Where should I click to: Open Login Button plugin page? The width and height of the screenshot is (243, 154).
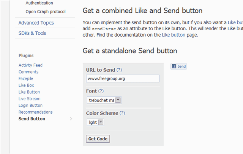[x=30, y=105]
